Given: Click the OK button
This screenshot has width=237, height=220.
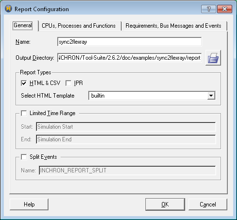Looking at the screenshot, I should 165,204.
